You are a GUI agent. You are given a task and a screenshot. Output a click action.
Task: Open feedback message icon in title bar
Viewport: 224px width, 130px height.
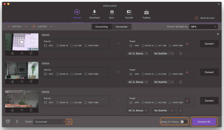point(219,4)
